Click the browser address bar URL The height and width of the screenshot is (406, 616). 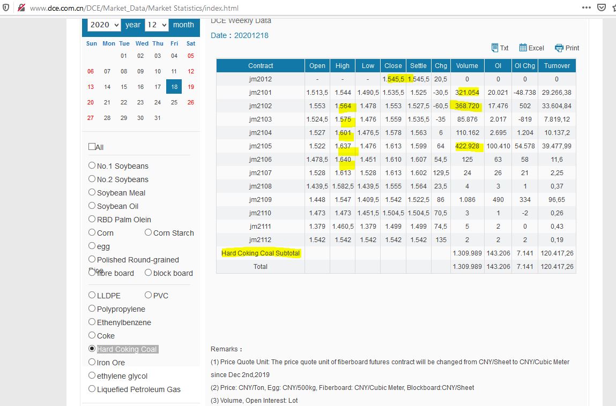[134, 8]
